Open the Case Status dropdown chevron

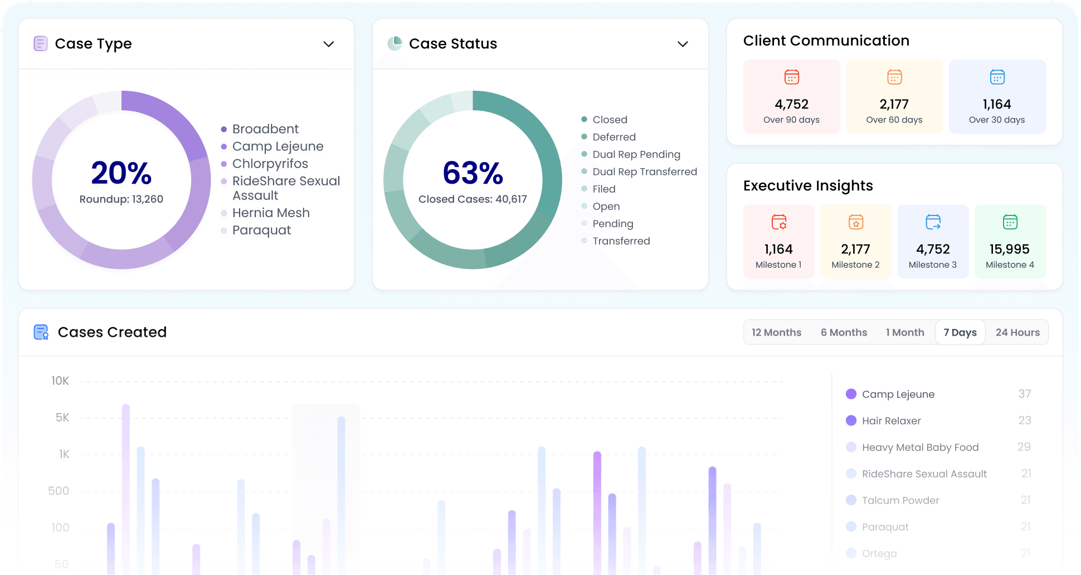683,44
